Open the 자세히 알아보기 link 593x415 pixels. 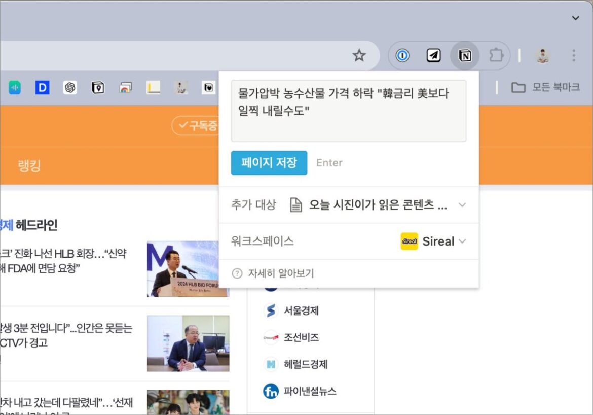pyautogui.click(x=280, y=273)
